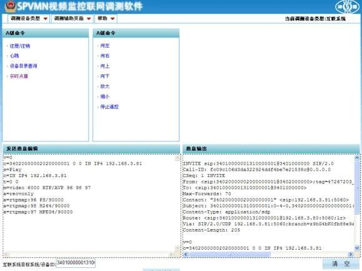Click the 消息输出 panel header
Image resolution: width=362 pixels, height=271 pixels.
tap(271, 149)
